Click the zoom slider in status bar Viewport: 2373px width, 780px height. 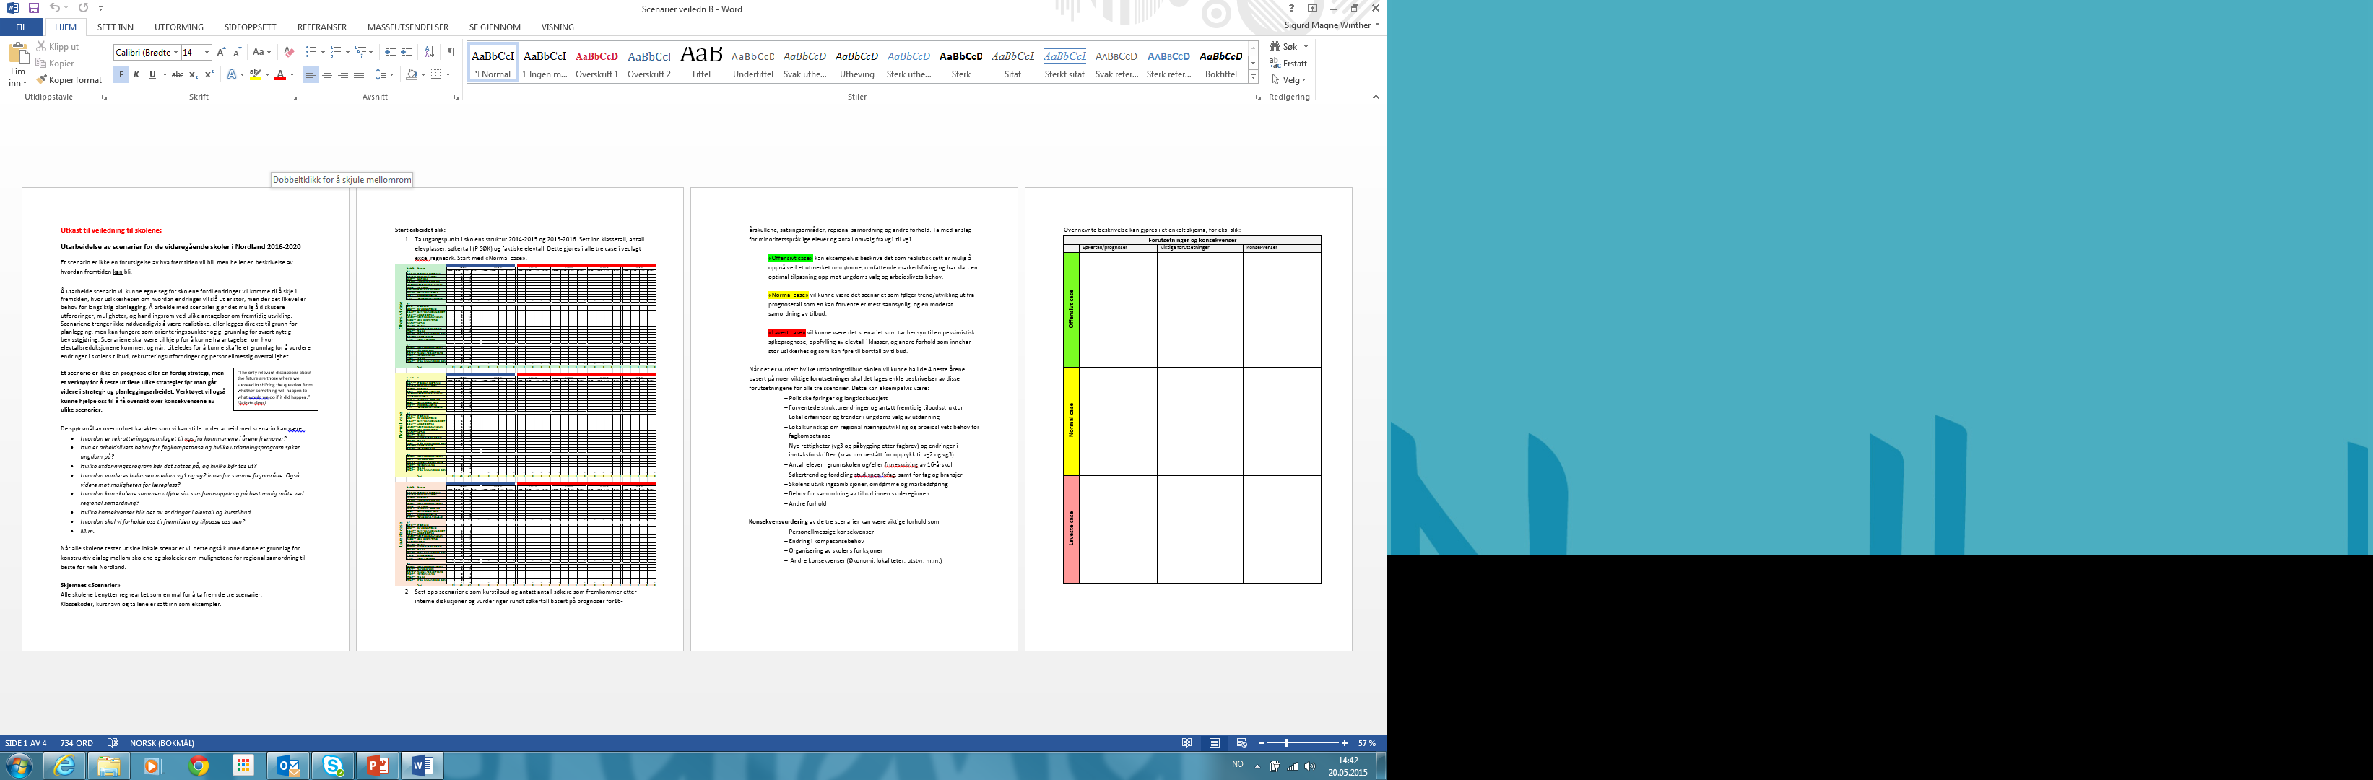click(x=1303, y=743)
